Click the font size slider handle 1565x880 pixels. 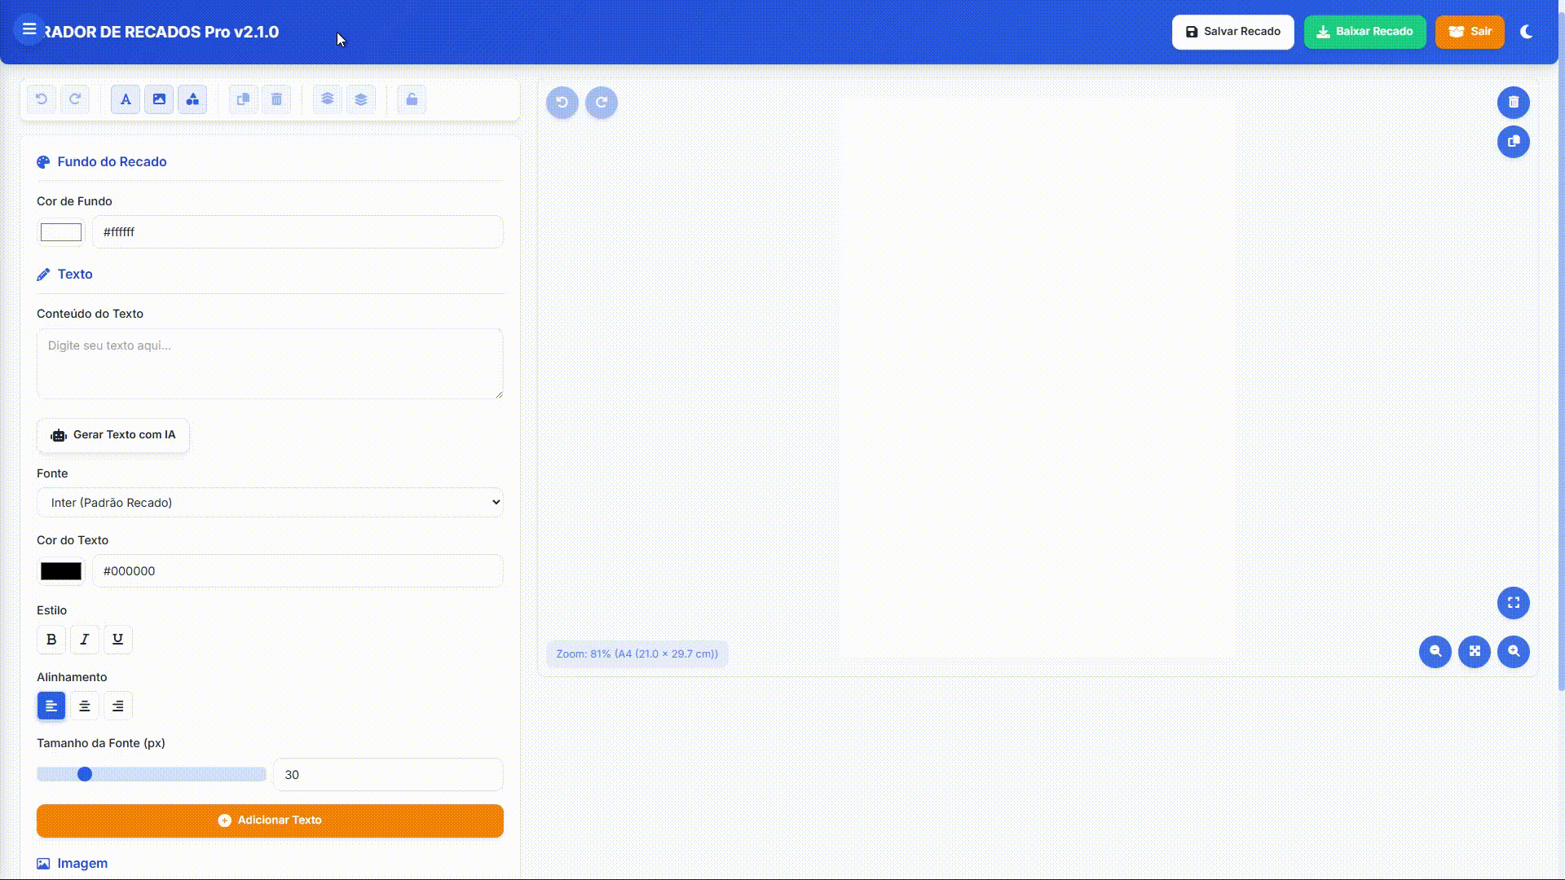(x=85, y=774)
